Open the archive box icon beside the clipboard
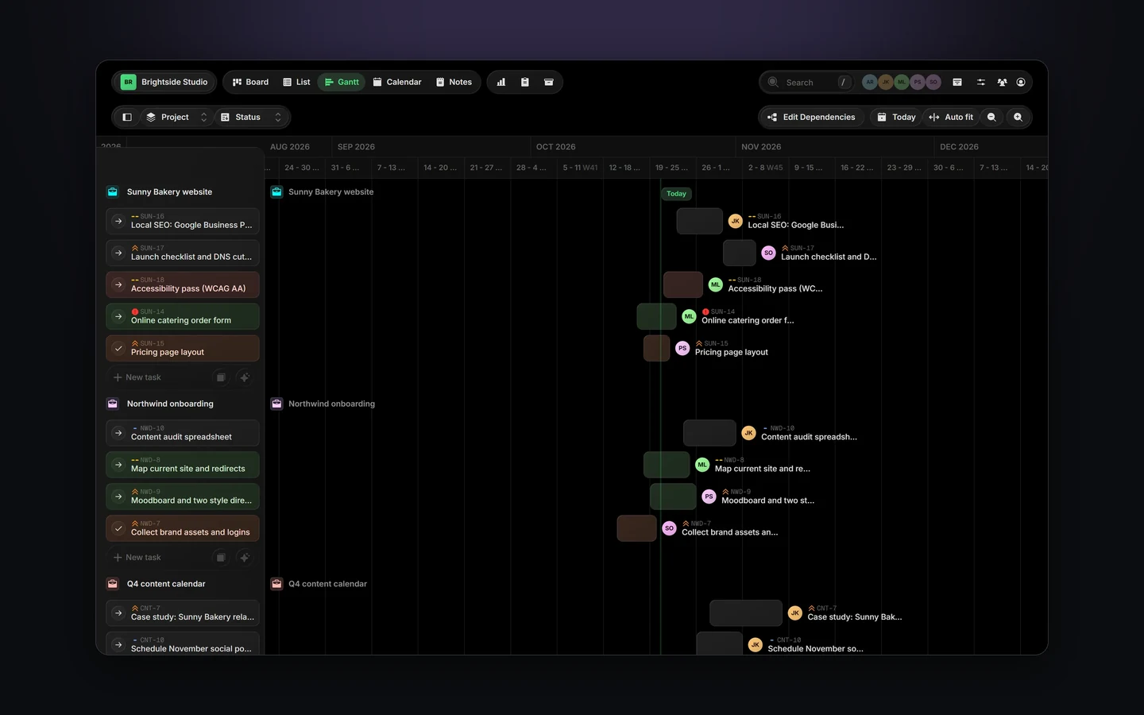This screenshot has width=1144, height=715. point(549,82)
